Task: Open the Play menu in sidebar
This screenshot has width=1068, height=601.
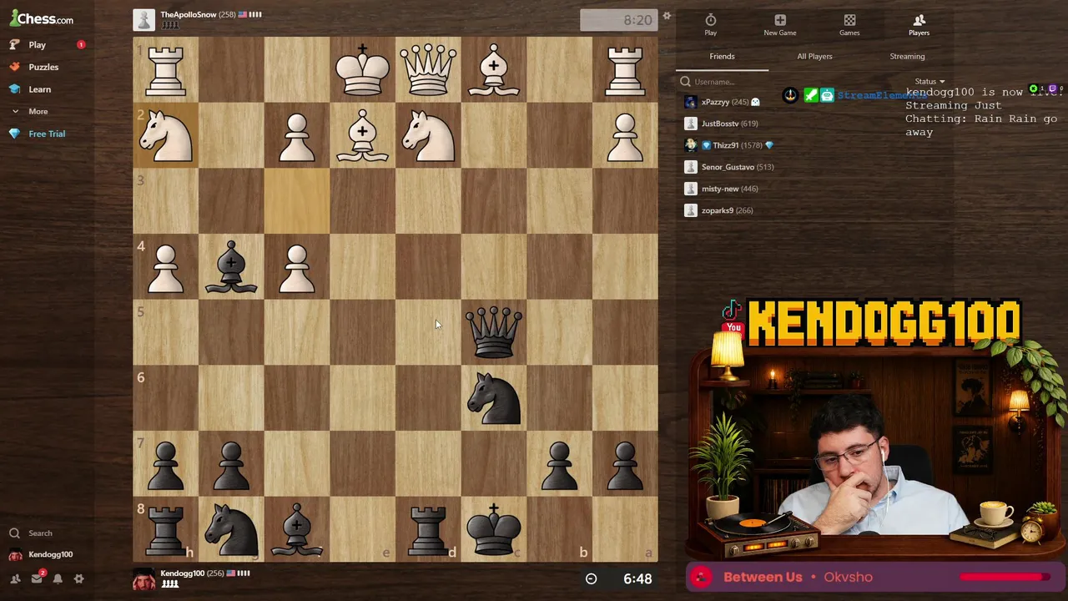Action: (37, 44)
